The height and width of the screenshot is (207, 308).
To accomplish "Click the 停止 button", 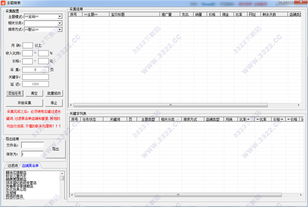I will [x=54, y=103].
